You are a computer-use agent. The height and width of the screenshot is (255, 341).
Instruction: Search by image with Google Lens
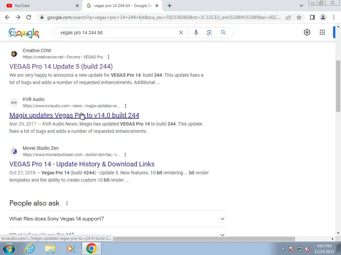click(x=209, y=33)
